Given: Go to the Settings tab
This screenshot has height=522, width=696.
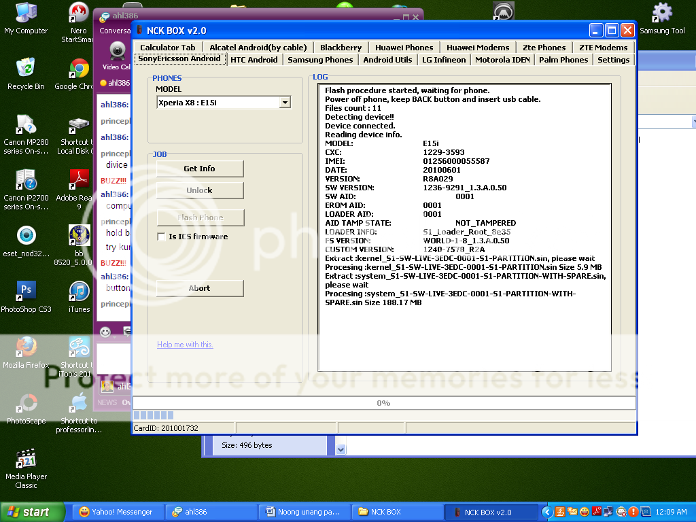Looking at the screenshot, I should click(x=613, y=60).
